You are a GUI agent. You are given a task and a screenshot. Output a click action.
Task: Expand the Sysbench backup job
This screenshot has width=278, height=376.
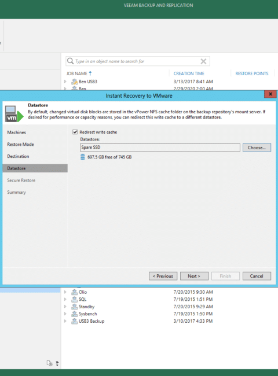pos(65,314)
